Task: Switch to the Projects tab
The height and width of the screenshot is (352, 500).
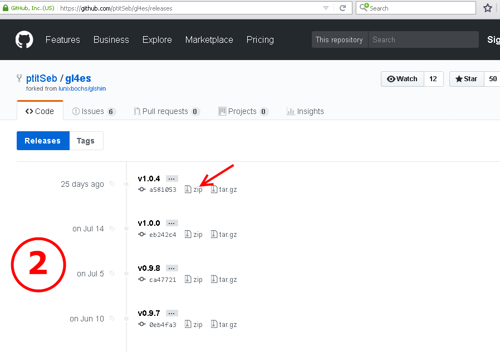Action: point(243,111)
